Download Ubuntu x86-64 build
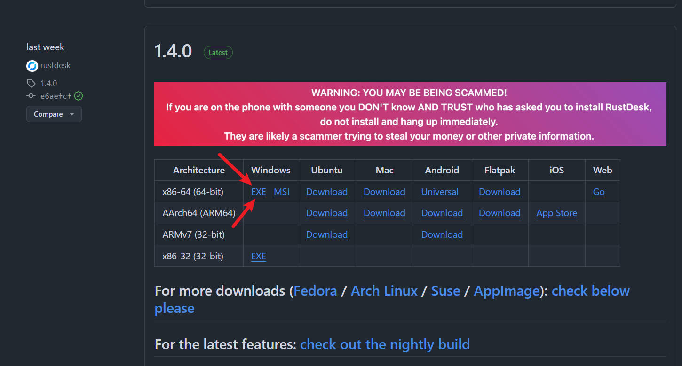This screenshot has height=366, width=682. pyautogui.click(x=327, y=192)
